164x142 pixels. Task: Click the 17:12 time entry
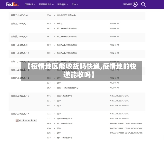pos(49,96)
